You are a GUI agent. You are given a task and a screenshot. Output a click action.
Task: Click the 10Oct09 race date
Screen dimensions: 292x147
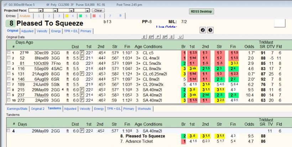click(x=41, y=63)
